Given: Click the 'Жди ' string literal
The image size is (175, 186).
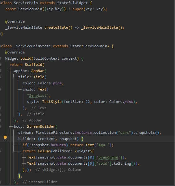Looking at the screenshot, I should click(x=103, y=145).
